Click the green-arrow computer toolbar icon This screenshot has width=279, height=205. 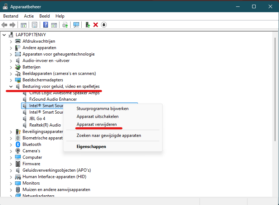(x=87, y=25)
